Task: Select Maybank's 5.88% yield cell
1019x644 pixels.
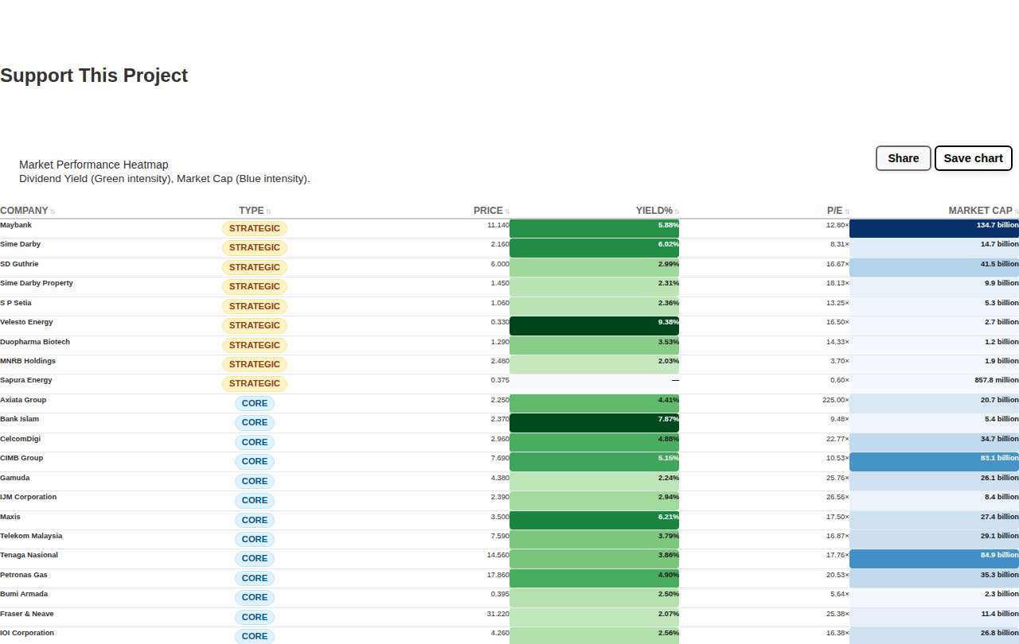Action: coord(594,229)
